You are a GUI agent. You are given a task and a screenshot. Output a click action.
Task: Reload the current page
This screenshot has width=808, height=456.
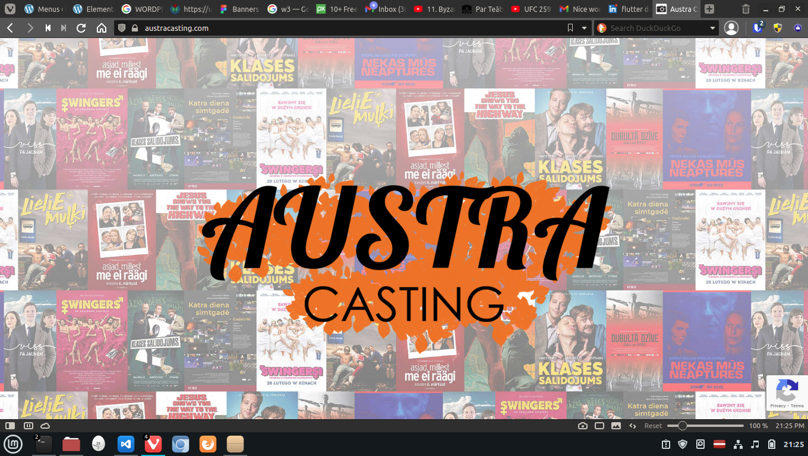point(81,28)
